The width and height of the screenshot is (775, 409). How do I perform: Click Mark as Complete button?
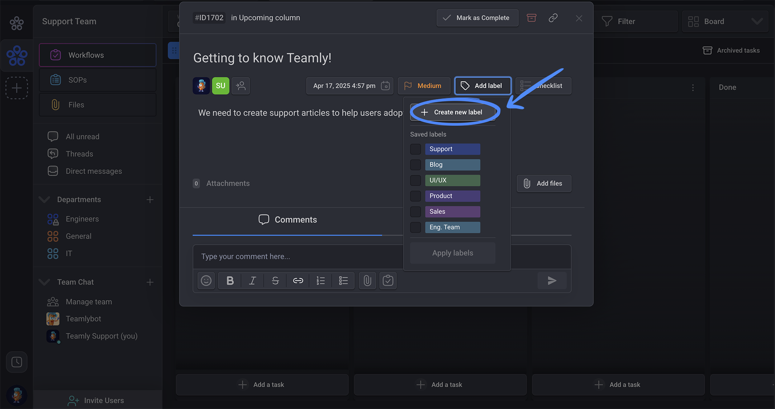[477, 18]
